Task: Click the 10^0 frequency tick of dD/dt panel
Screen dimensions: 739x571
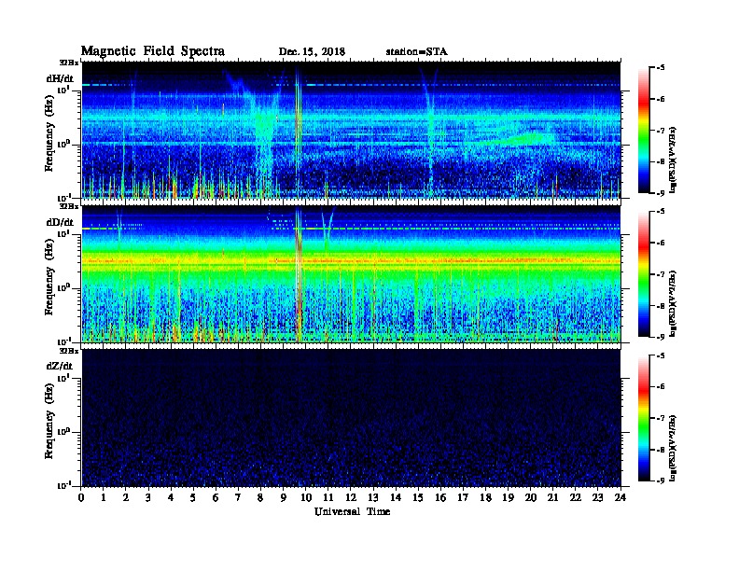Action: 63,287
